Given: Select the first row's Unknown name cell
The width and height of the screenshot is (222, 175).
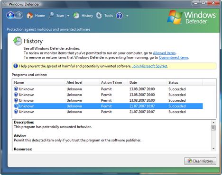Looking at the screenshot, I should [x=27, y=89].
